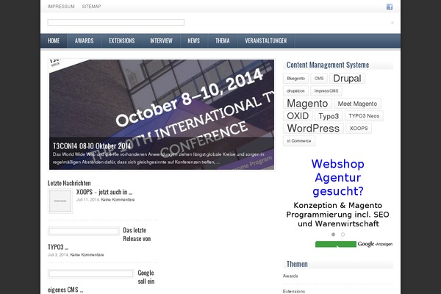This screenshot has height=294, width=441.
Task: Open the T3CON14 conference slider image
Action: point(162,115)
